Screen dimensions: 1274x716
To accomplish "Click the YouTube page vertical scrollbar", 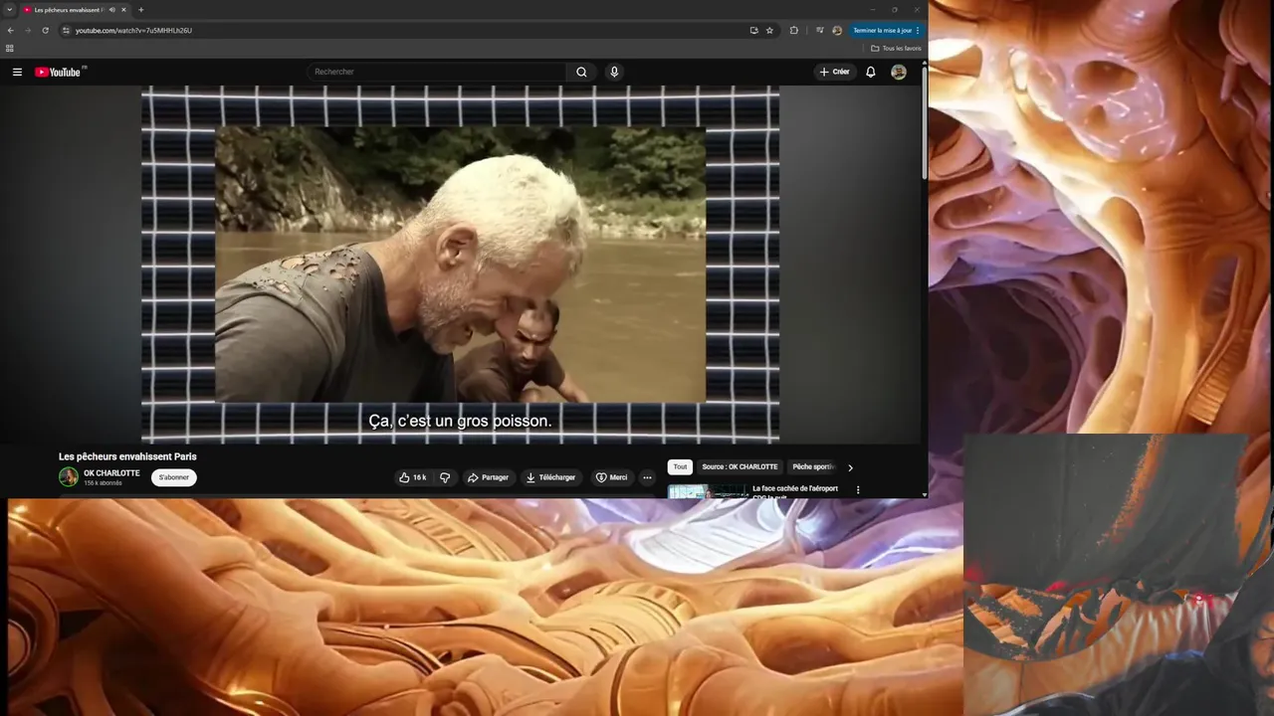I will (925, 124).
